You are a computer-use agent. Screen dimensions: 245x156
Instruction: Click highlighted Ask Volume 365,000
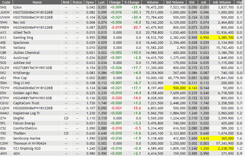[222, 138]
